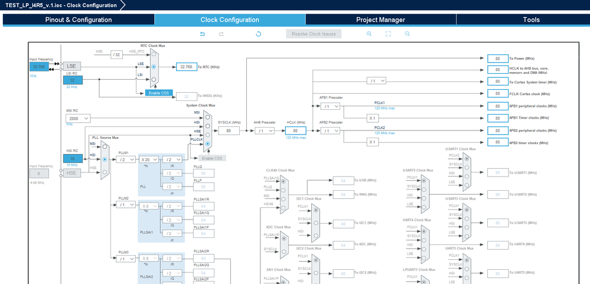Zoom out of the clock diagram

(x=408, y=34)
